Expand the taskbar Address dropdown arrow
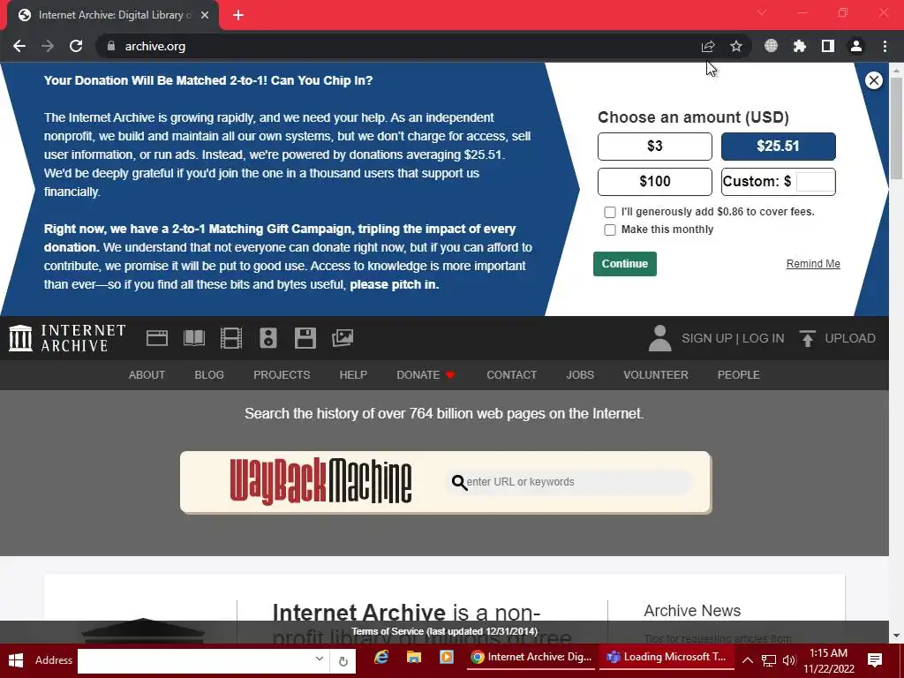The height and width of the screenshot is (678, 904). [x=319, y=659]
